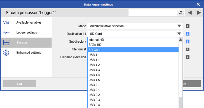The width and height of the screenshot is (204, 108).
Task: Go to previous page with left arrow
Action: pos(190,13)
